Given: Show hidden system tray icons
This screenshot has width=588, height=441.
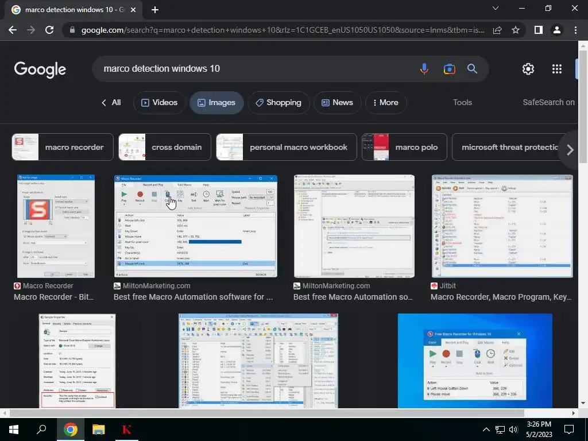Looking at the screenshot, I should pos(486,430).
